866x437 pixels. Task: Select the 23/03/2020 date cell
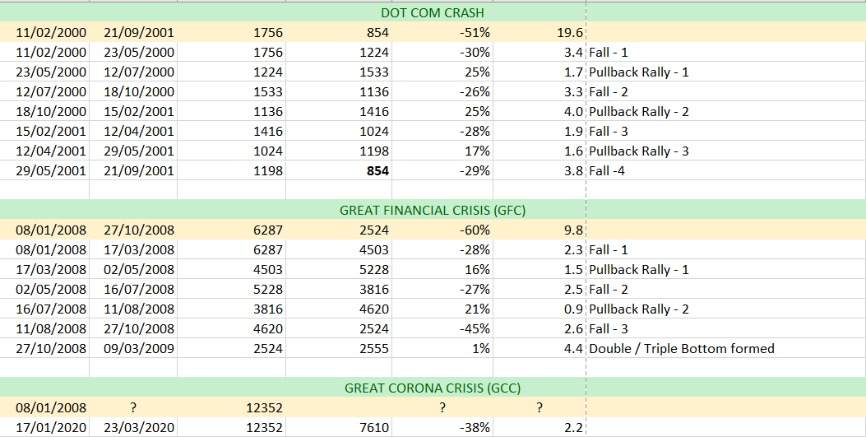pos(139,428)
